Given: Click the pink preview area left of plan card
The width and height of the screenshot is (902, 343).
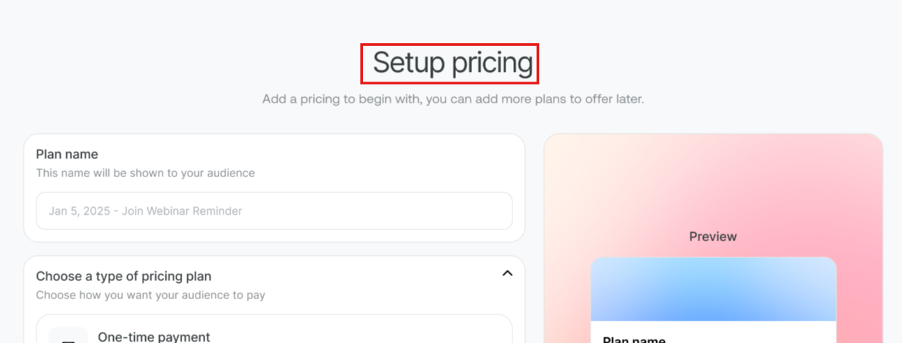Looking at the screenshot, I should [567, 300].
